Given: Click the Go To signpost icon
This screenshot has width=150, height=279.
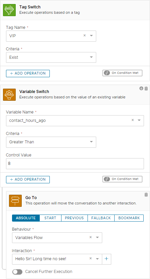Looking at the screenshot, I should (15, 201).
